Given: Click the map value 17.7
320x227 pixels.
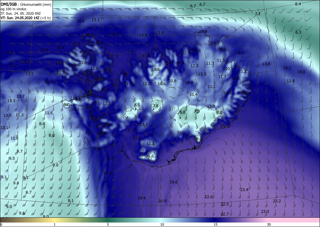Looking at the screenshot, I should (x=131, y=130).
